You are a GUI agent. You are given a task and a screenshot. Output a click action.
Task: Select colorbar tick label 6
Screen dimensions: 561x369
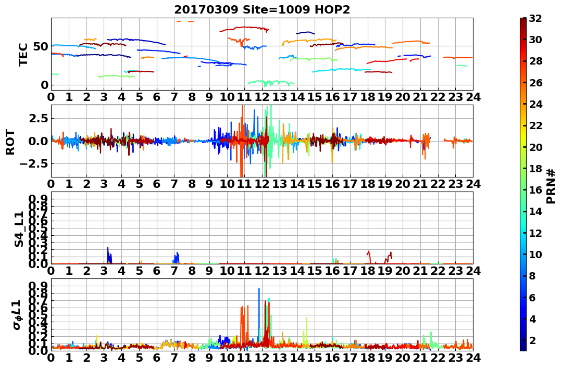point(532,297)
